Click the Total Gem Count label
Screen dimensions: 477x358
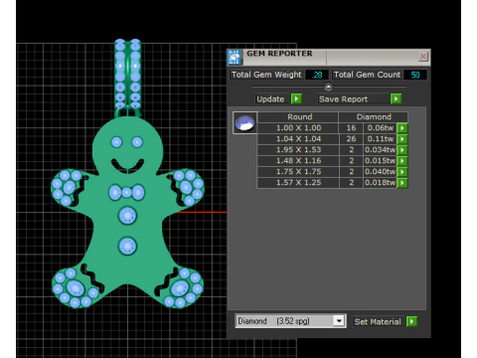point(367,75)
